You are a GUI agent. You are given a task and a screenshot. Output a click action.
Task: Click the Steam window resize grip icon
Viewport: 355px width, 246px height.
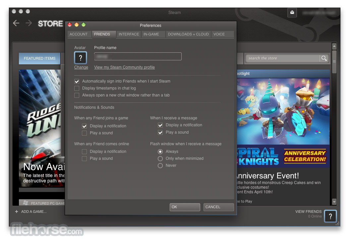pos(337,223)
